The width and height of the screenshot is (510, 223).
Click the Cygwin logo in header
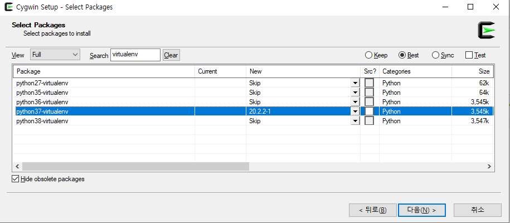click(x=486, y=30)
